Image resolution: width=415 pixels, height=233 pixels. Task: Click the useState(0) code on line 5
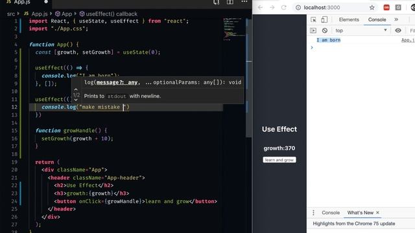[141, 52]
